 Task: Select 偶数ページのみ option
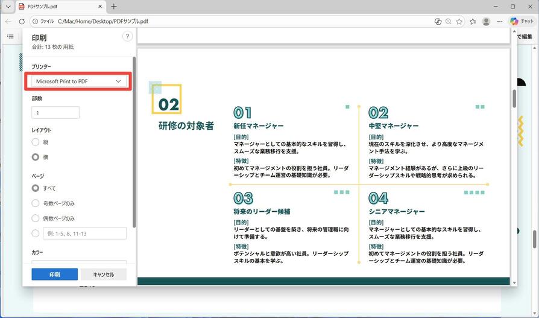36,218
